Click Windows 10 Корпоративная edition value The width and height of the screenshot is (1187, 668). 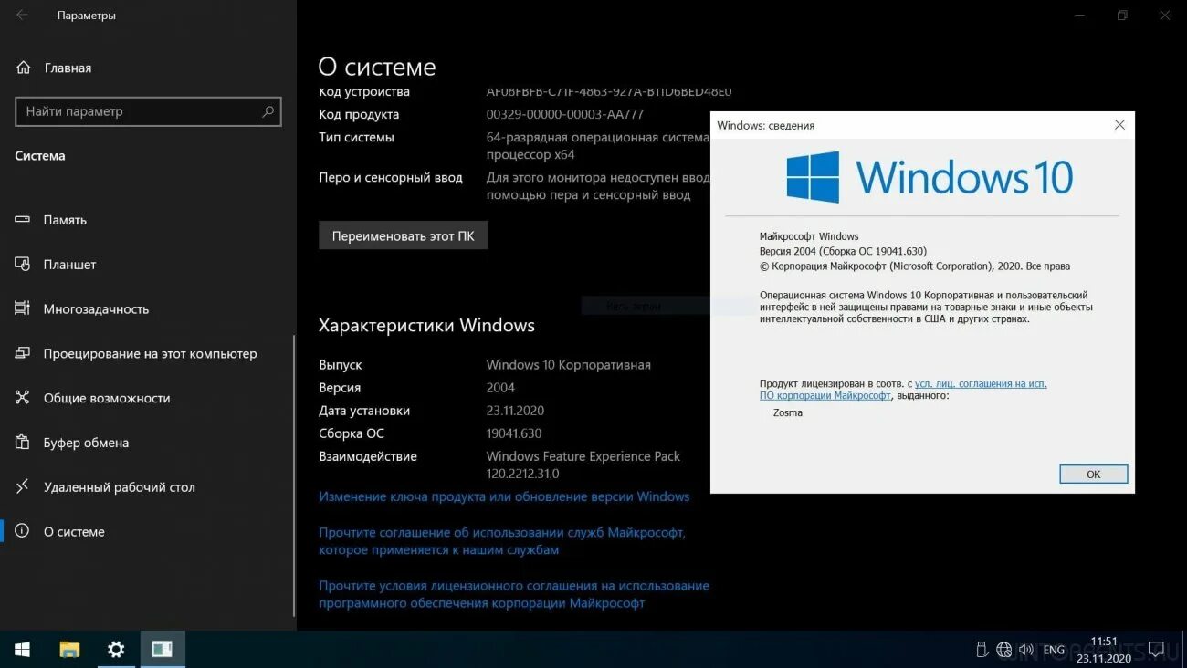[569, 365]
